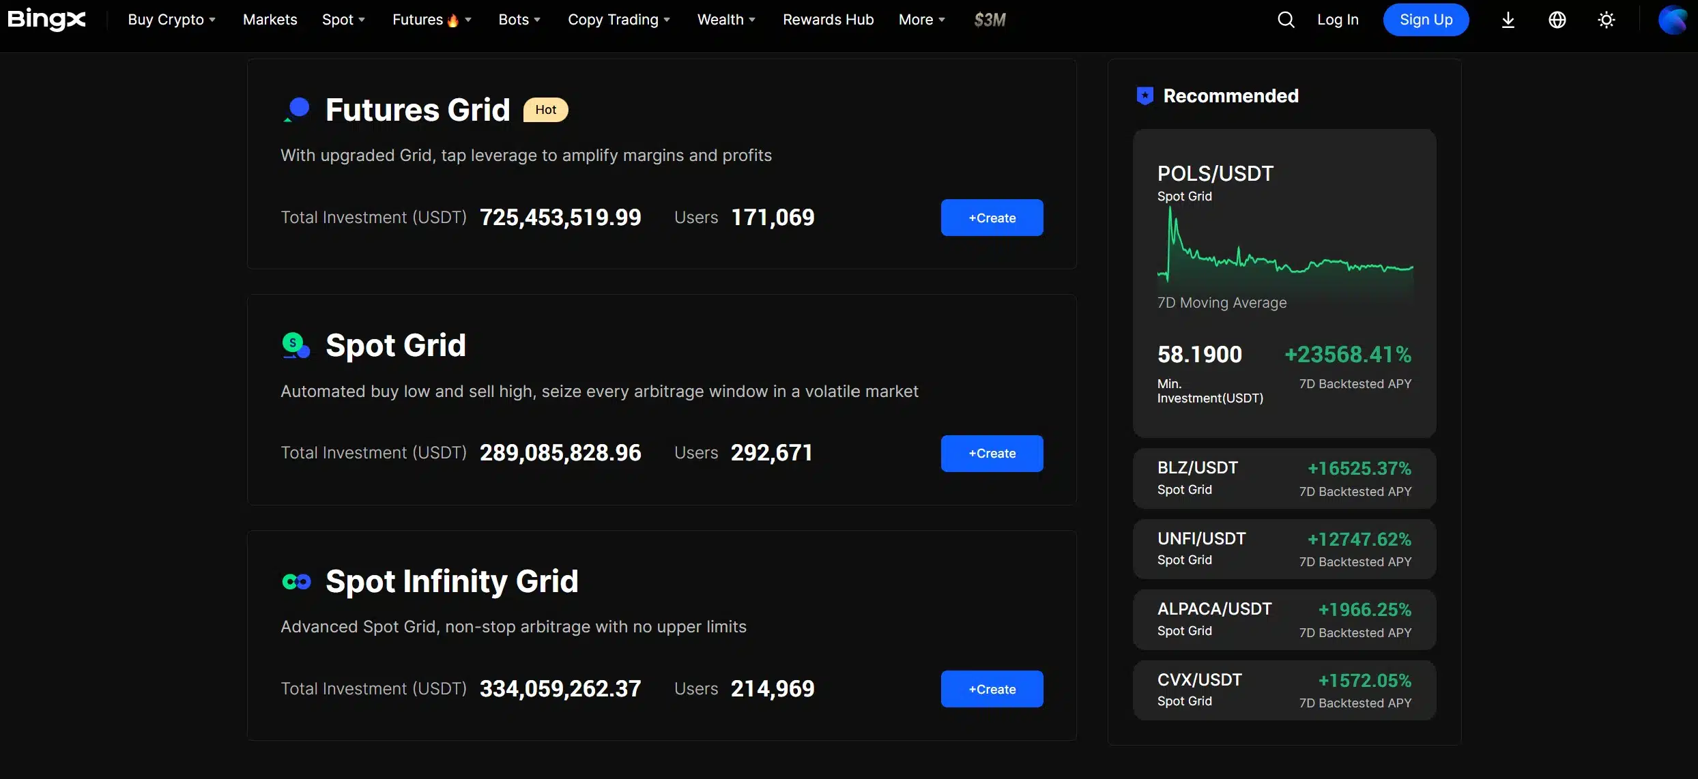Screen dimensions: 1698x779
Task: Click the Spot Grid green icon
Action: point(296,345)
